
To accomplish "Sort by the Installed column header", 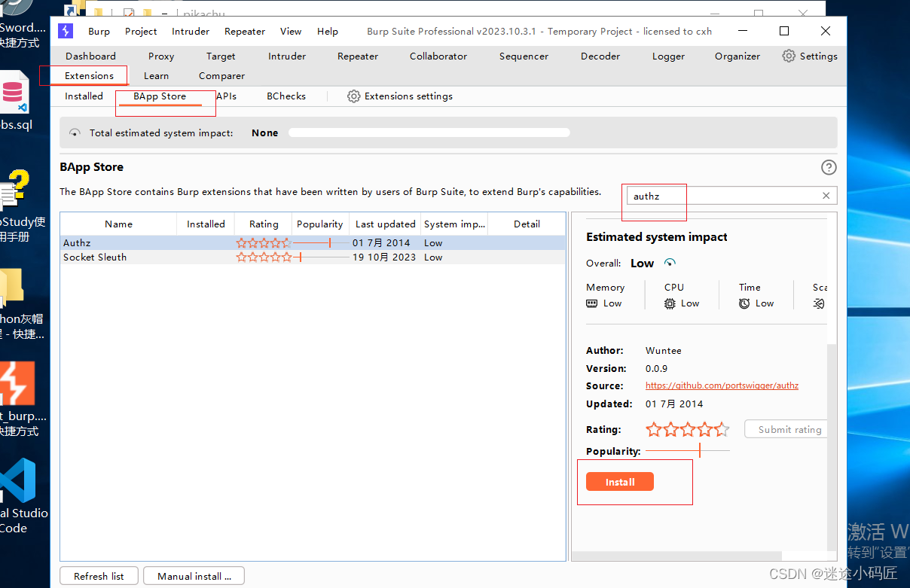I will point(206,224).
